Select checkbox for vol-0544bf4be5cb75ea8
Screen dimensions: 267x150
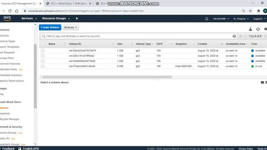tap(43, 61)
